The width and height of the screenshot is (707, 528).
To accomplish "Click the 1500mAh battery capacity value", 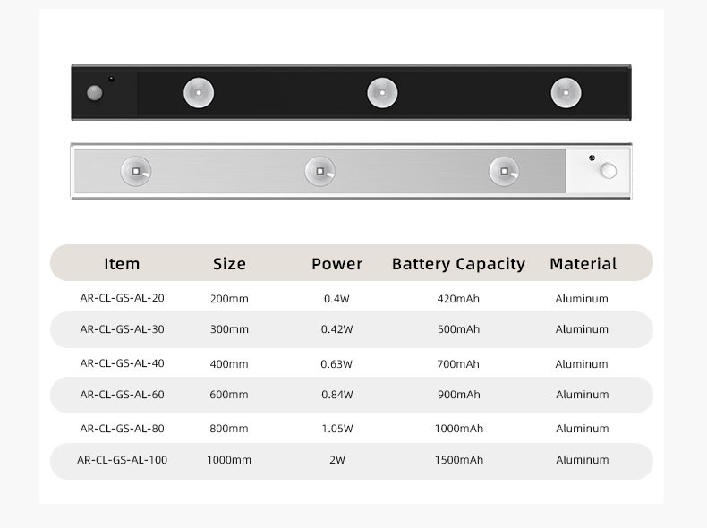I will 459,460.
